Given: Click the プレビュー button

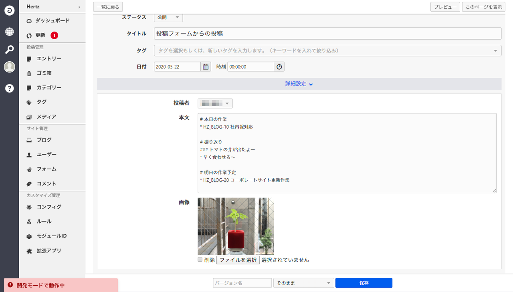Looking at the screenshot, I should (x=445, y=7).
